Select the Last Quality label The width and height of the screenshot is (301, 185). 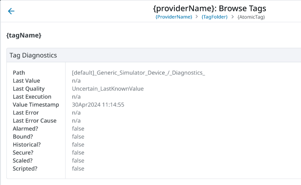tap(29, 89)
